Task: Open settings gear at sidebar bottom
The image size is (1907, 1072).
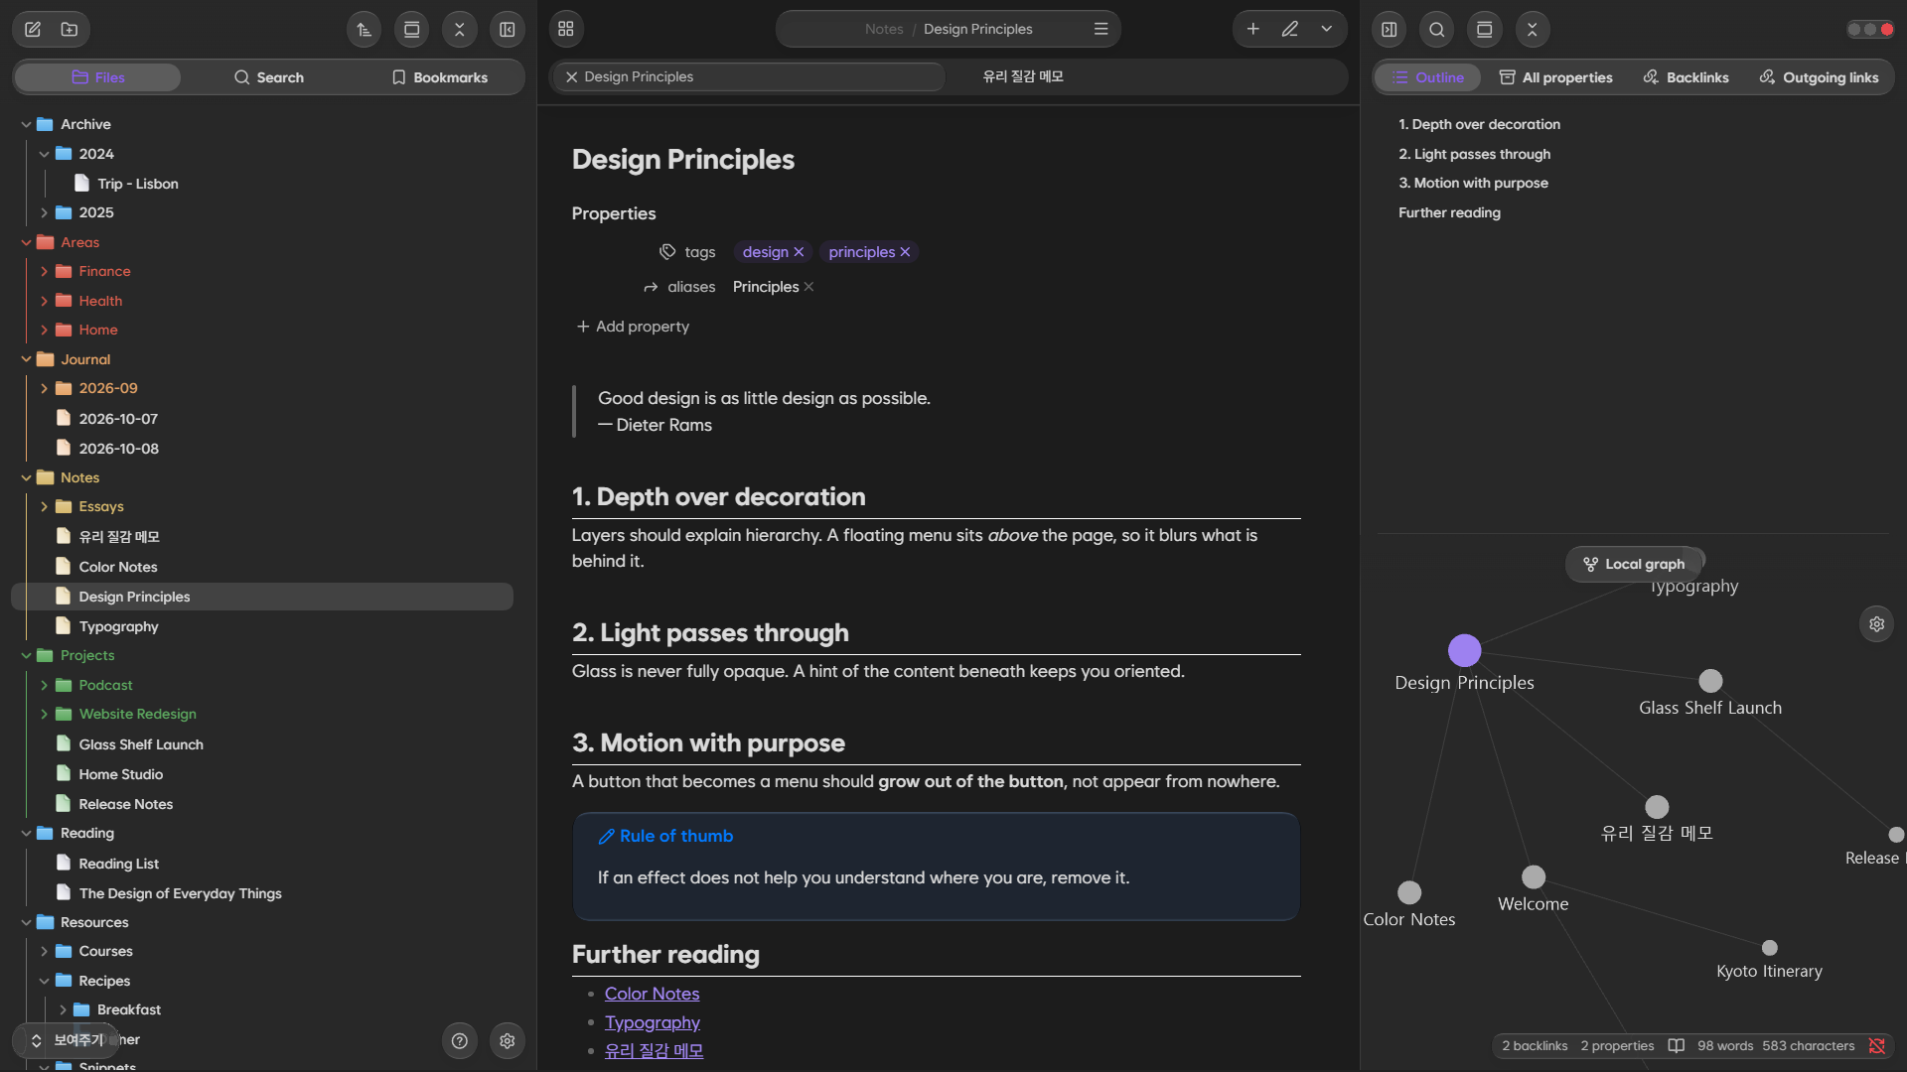Action: tap(508, 1040)
